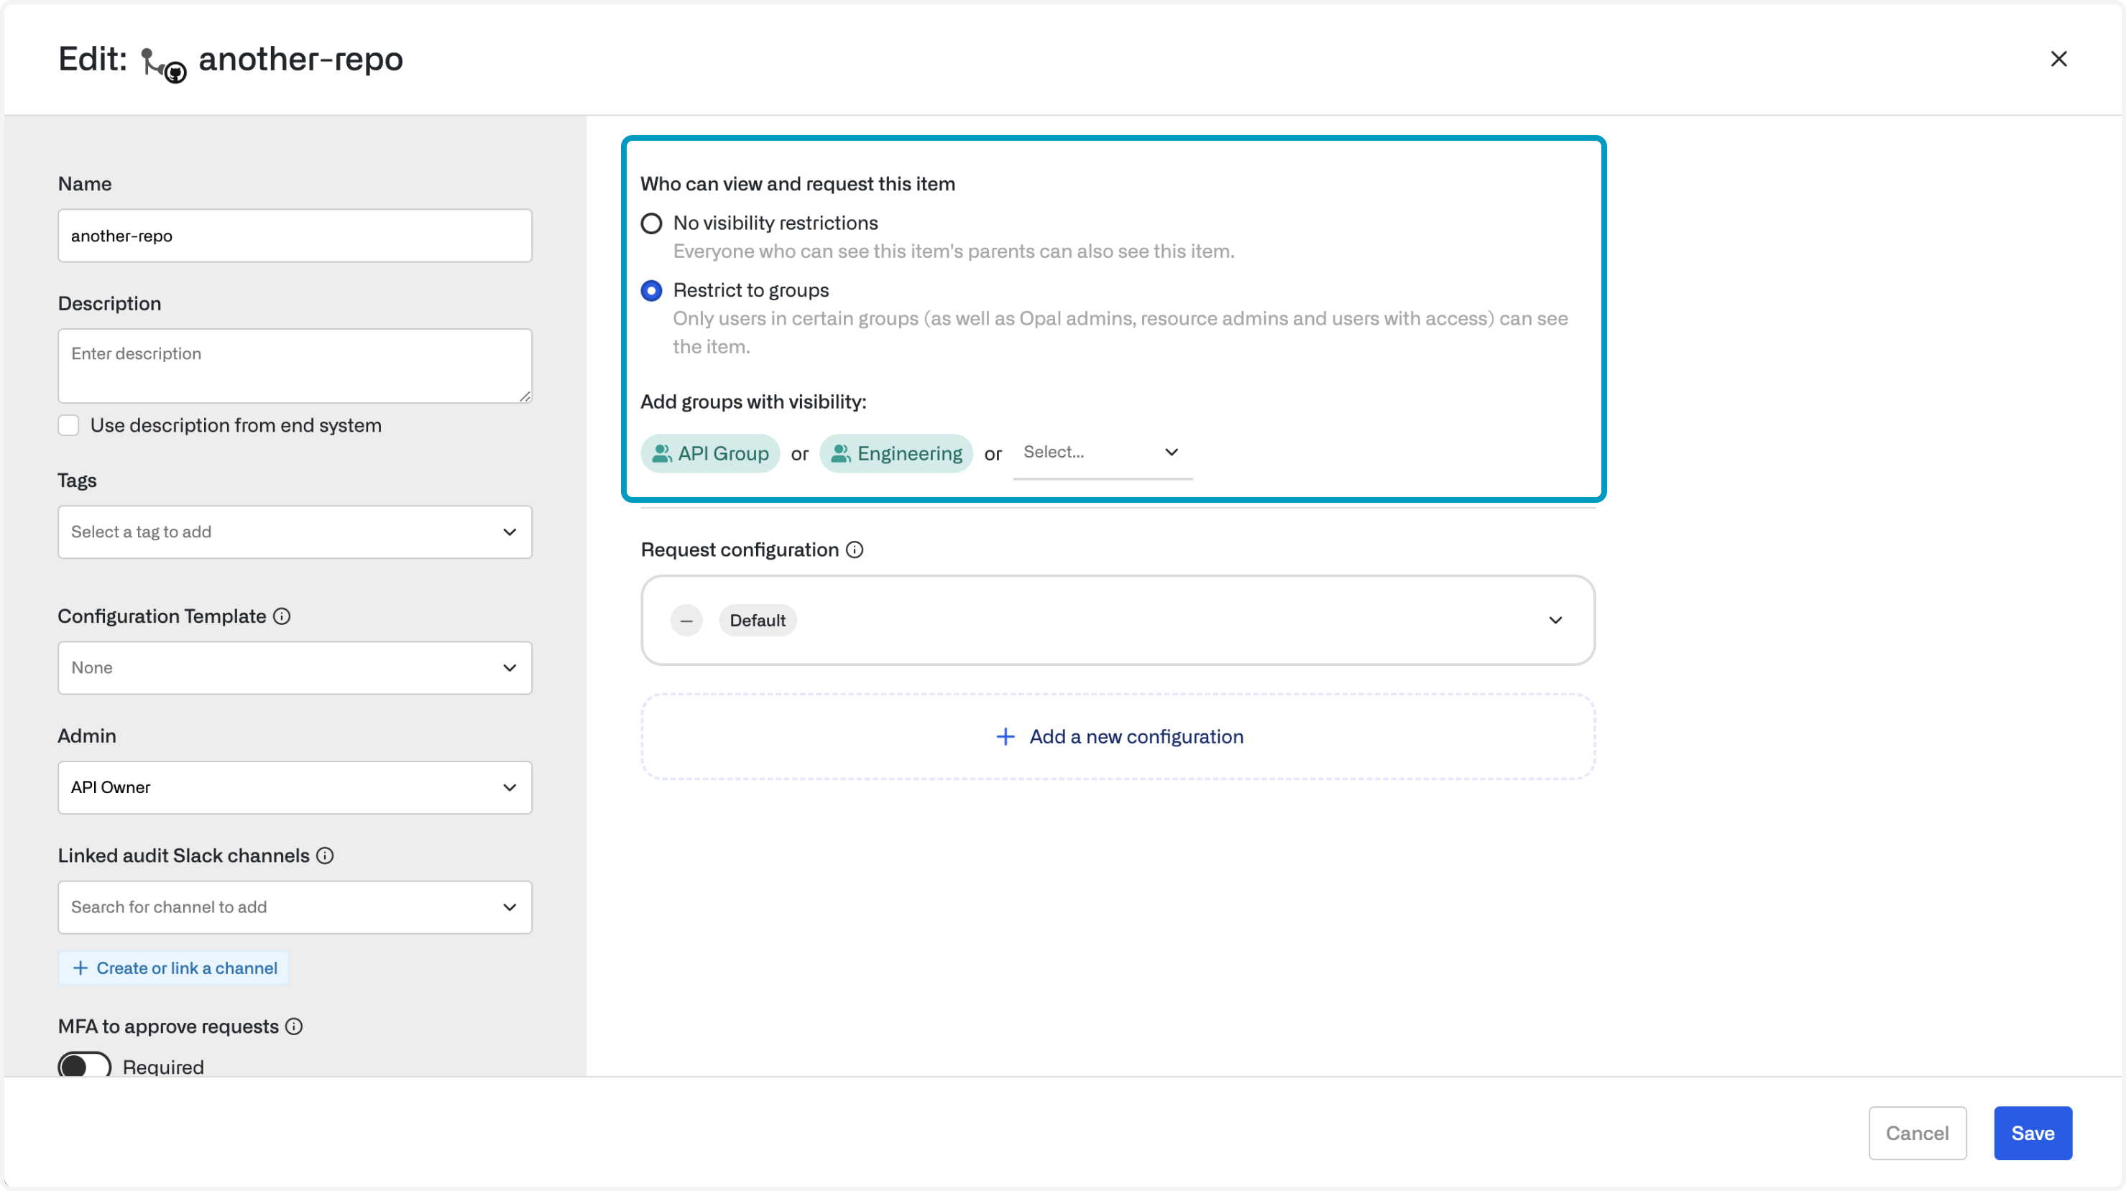Viewport: 2126px width, 1191px height.
Task: Click the Save button
Action: tap(2032, 1134)
